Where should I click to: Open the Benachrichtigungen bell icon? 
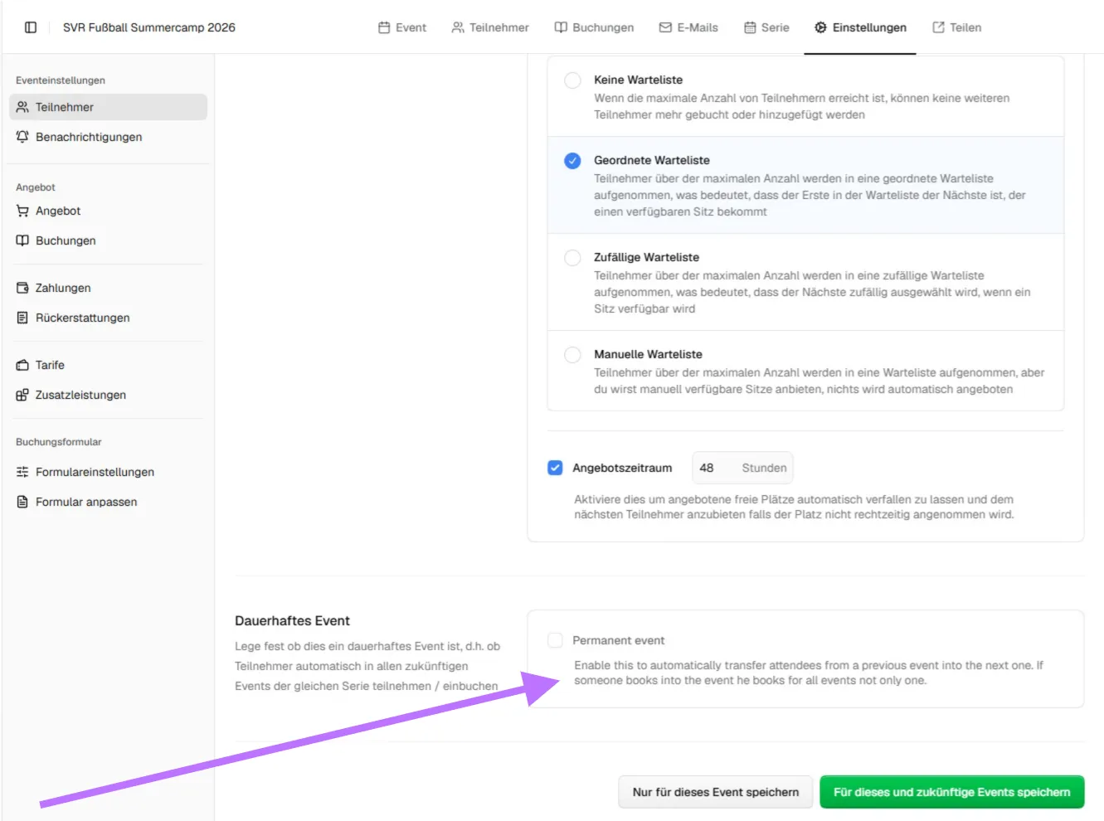(x=22, y=137)
